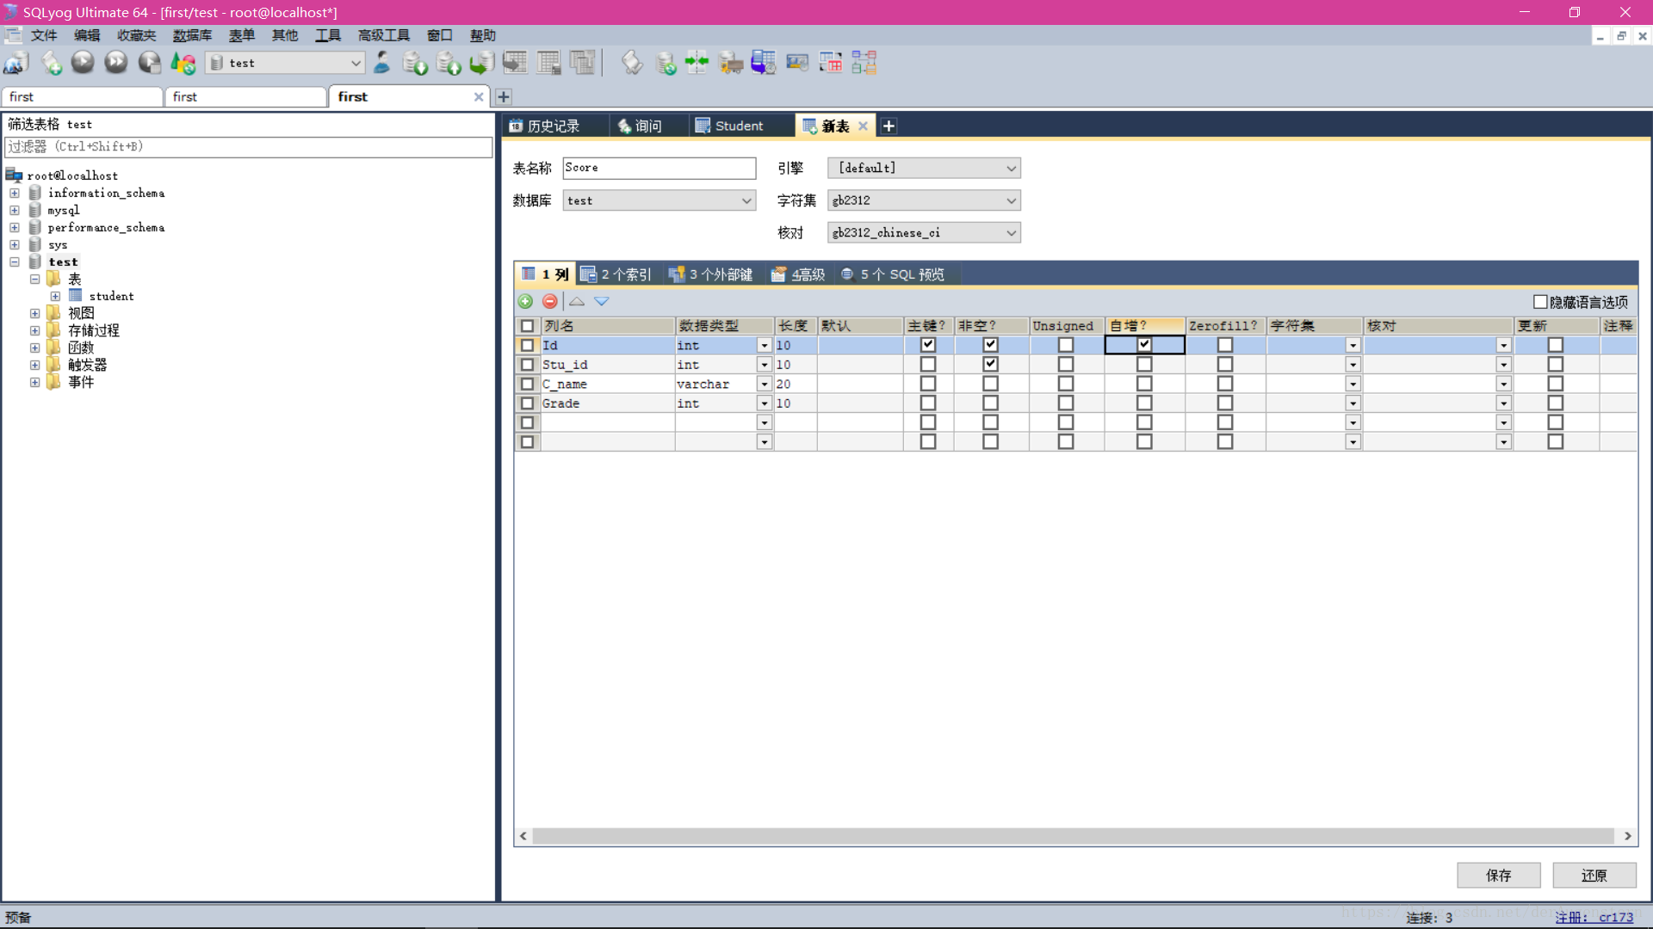Open the 数据库 menu
This screenshot has height=929, width=1653.
point(192,35)
